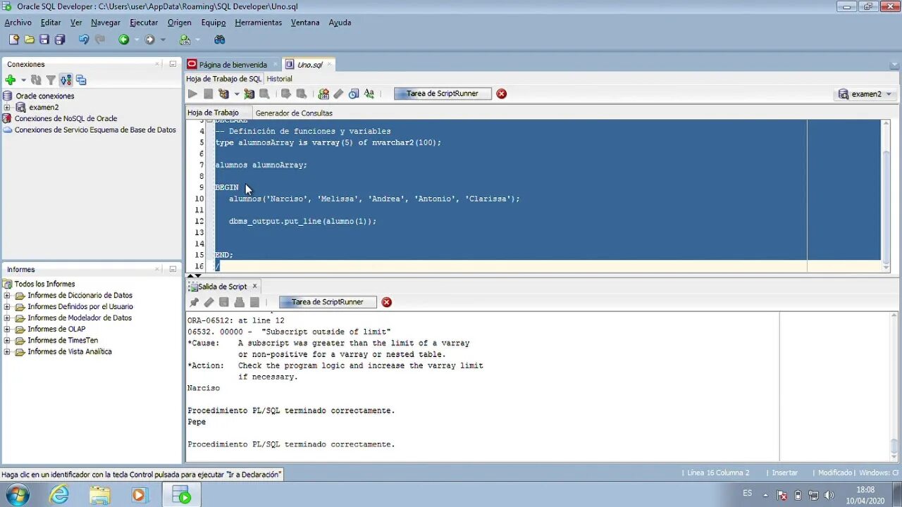Image resolution: width=902 pixels, height=507 pixels.
Task: Click Tarea de ScriptRunner in worksheet toolbar
Action: (443, 94)
